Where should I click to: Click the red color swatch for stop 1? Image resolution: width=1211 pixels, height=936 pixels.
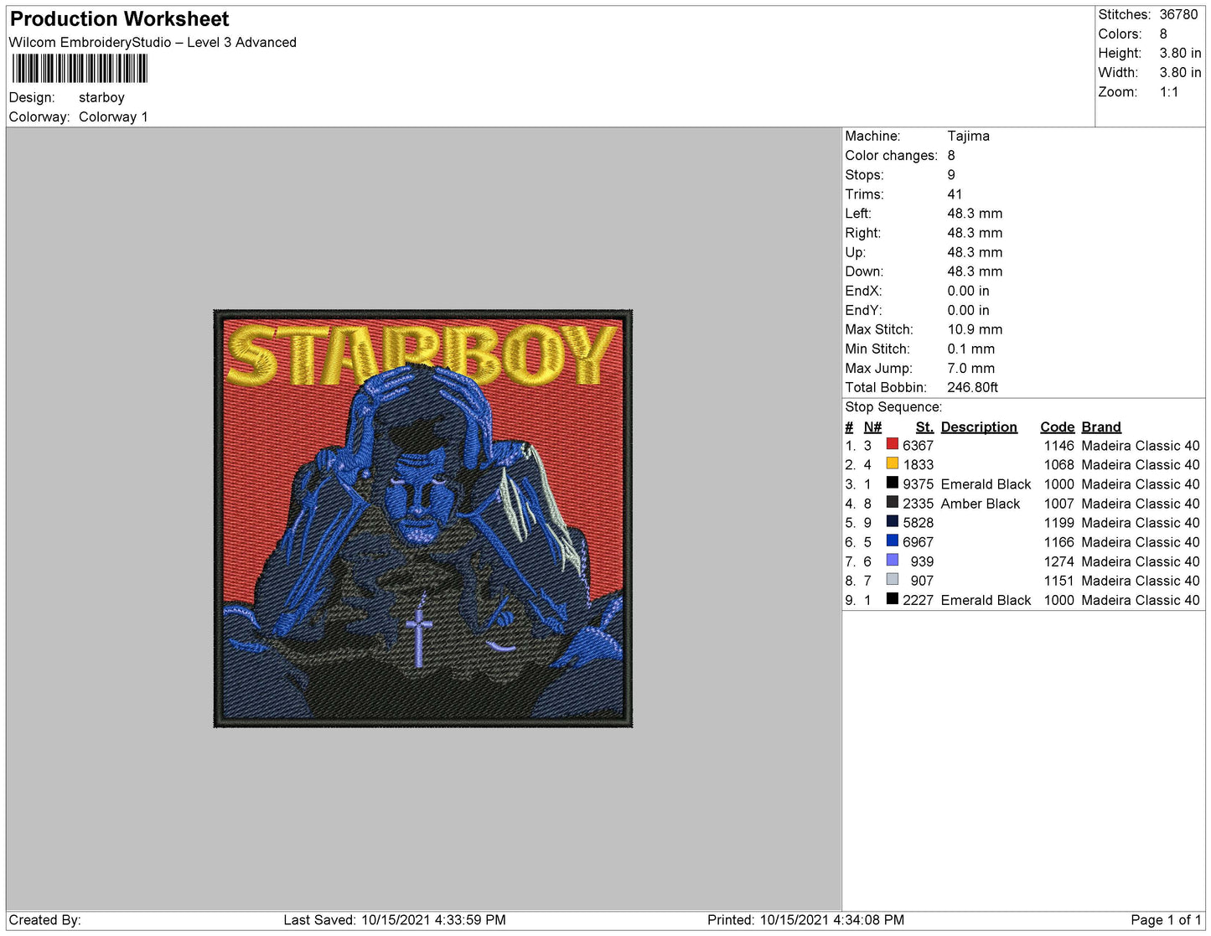893,444
